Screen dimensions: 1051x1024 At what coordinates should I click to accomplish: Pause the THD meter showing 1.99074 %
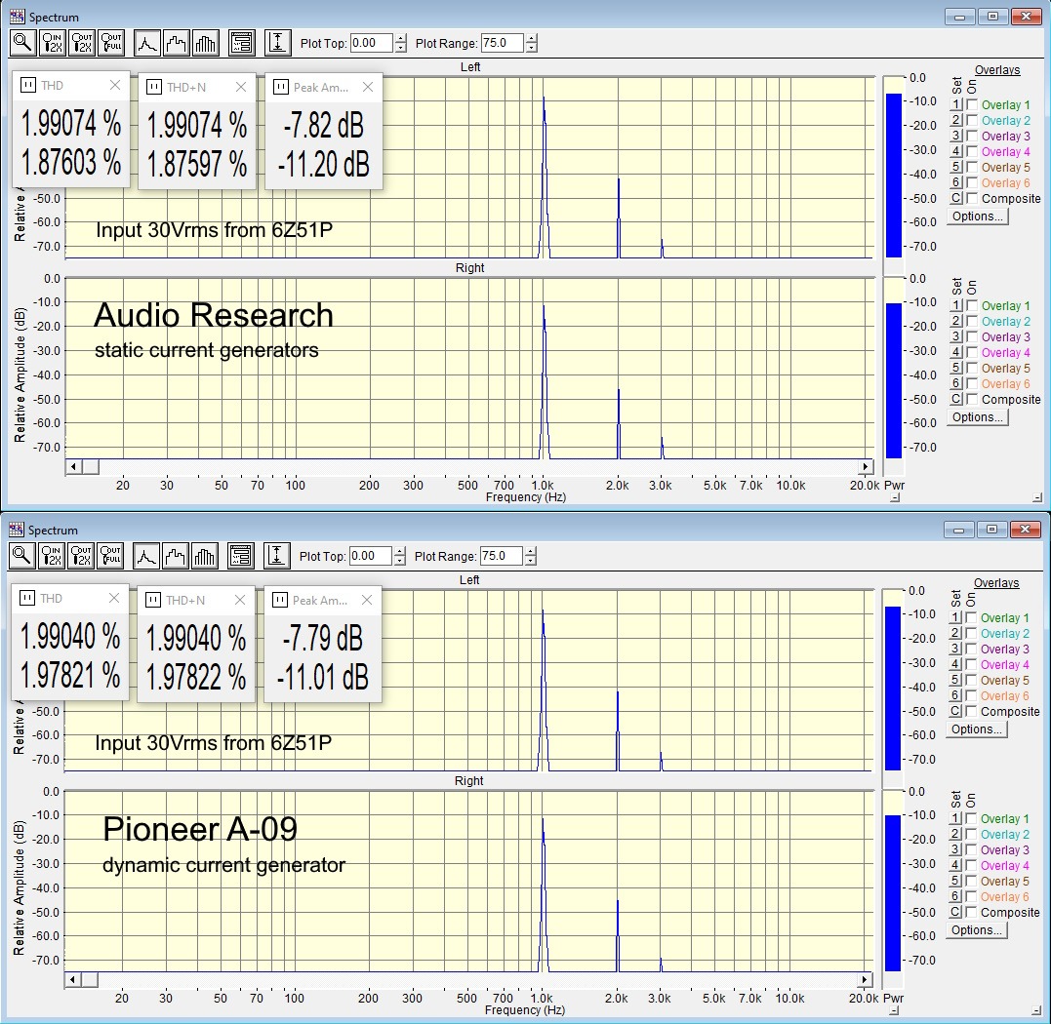[28, 85]
